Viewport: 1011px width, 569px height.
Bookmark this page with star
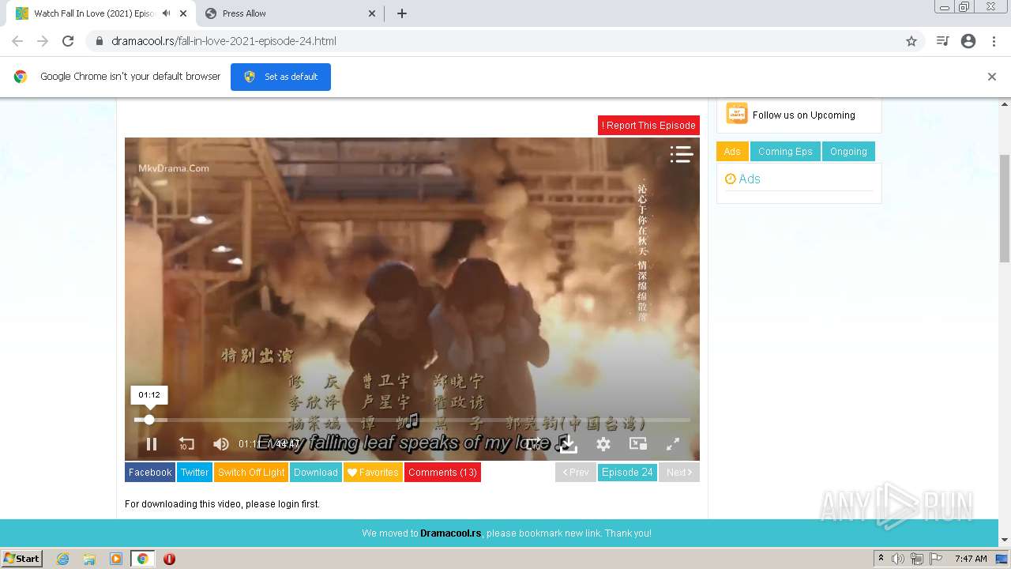click(911, 41)
